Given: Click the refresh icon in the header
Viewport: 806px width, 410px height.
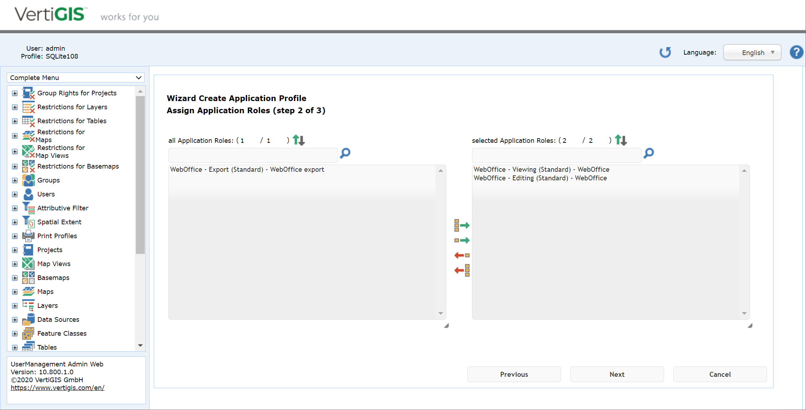Looking at the screenshot, I should [x=665, y=52].
